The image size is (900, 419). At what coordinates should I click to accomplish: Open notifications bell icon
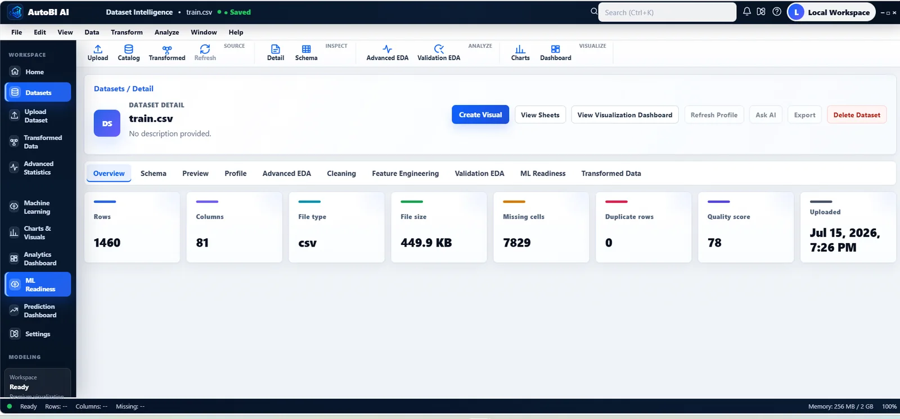(746, 12)
